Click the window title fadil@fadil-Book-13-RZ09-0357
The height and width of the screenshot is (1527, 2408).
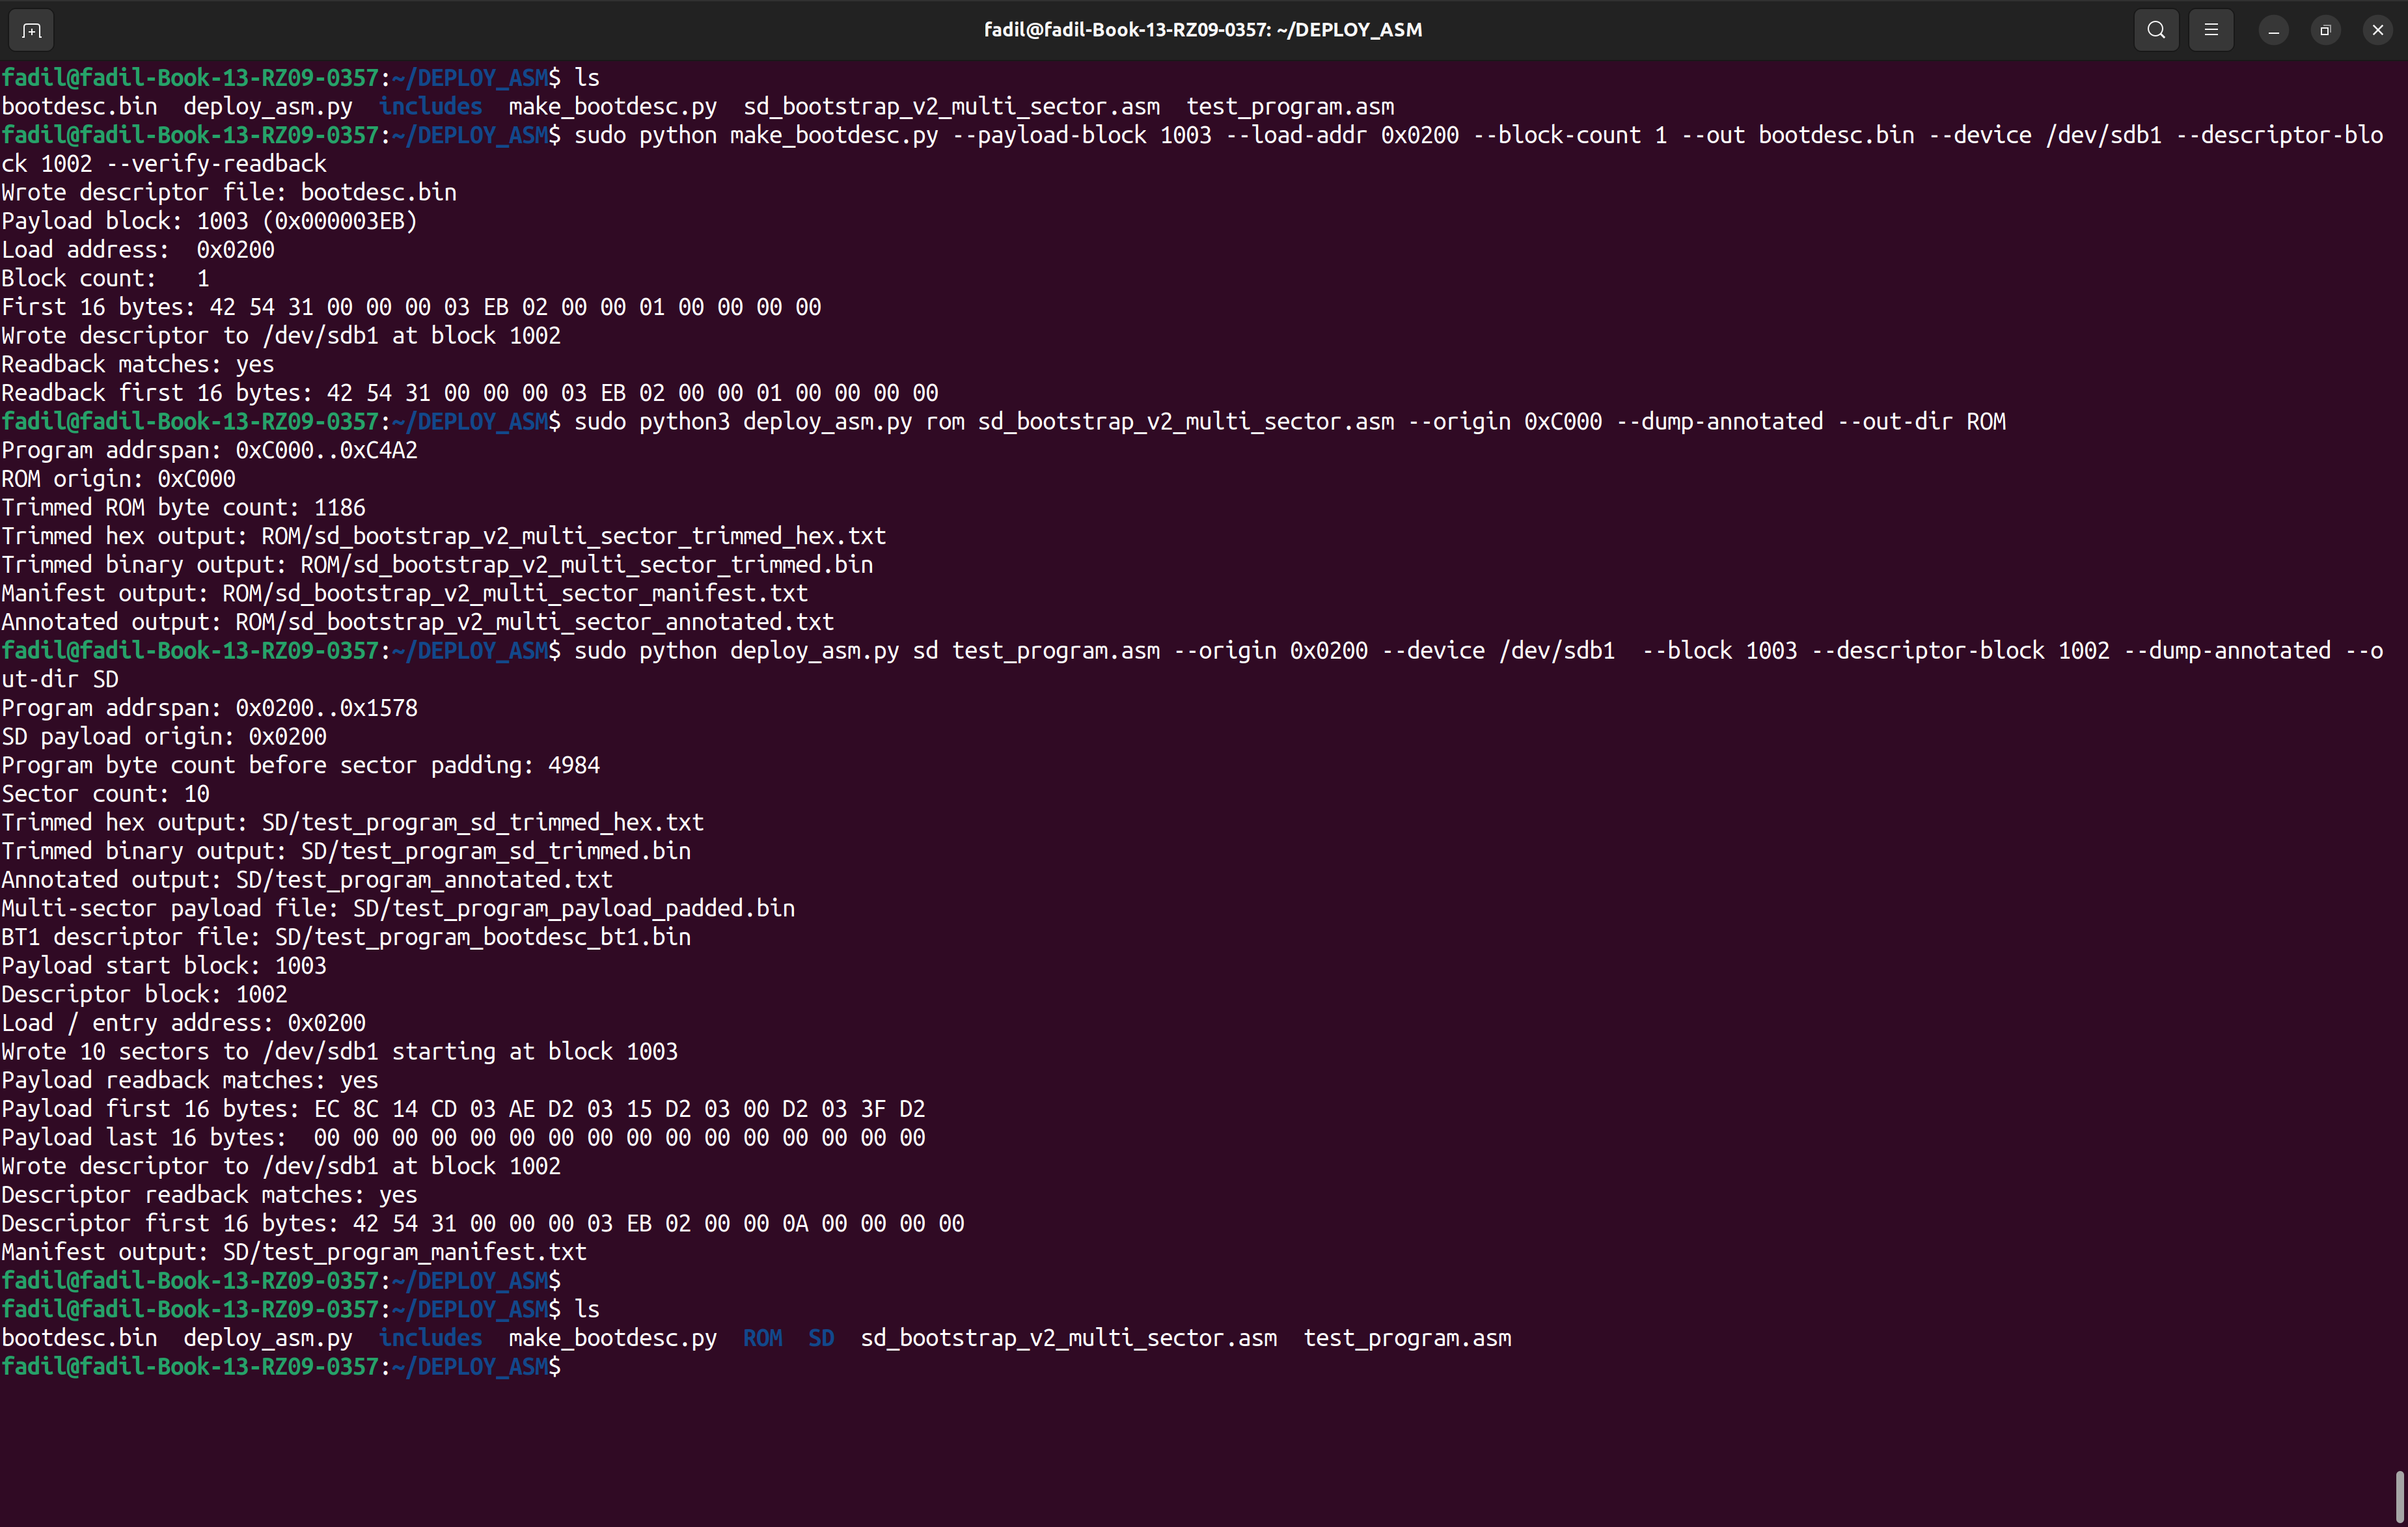(1203, 30)
